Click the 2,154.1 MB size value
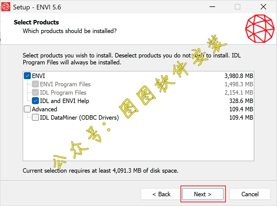This screenshot has height=206, width=277. click(x=239, y=92)
